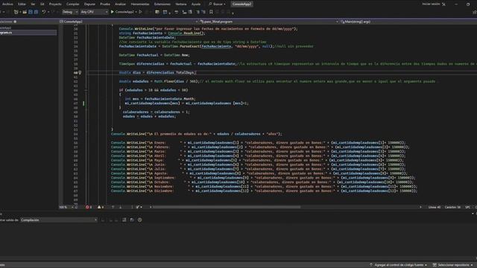Viewport: 477px width, 268px height.
Task: Click Seleccionar repositorio in status bar
Action: pos(453,265)
